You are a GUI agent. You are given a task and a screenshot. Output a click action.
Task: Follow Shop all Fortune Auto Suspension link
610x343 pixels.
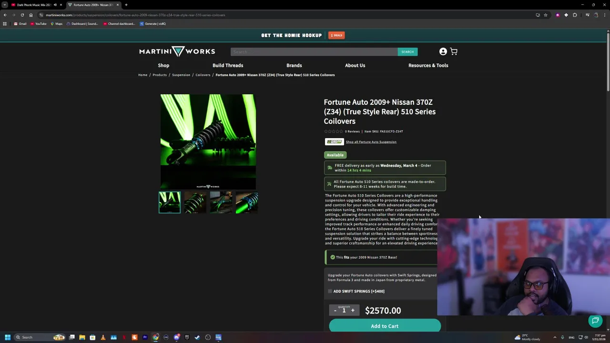[x=371, y=142]
